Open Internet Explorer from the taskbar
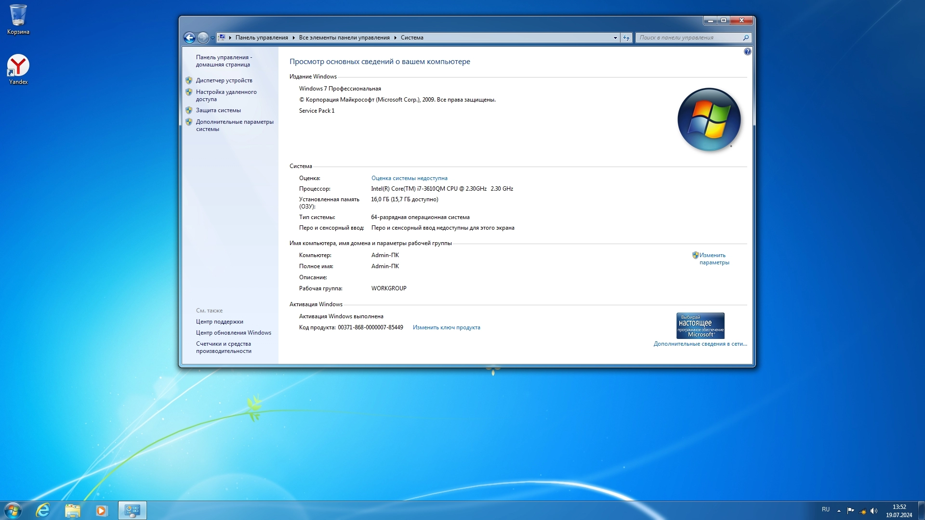The image size is (925, 520). coord(43,510)
